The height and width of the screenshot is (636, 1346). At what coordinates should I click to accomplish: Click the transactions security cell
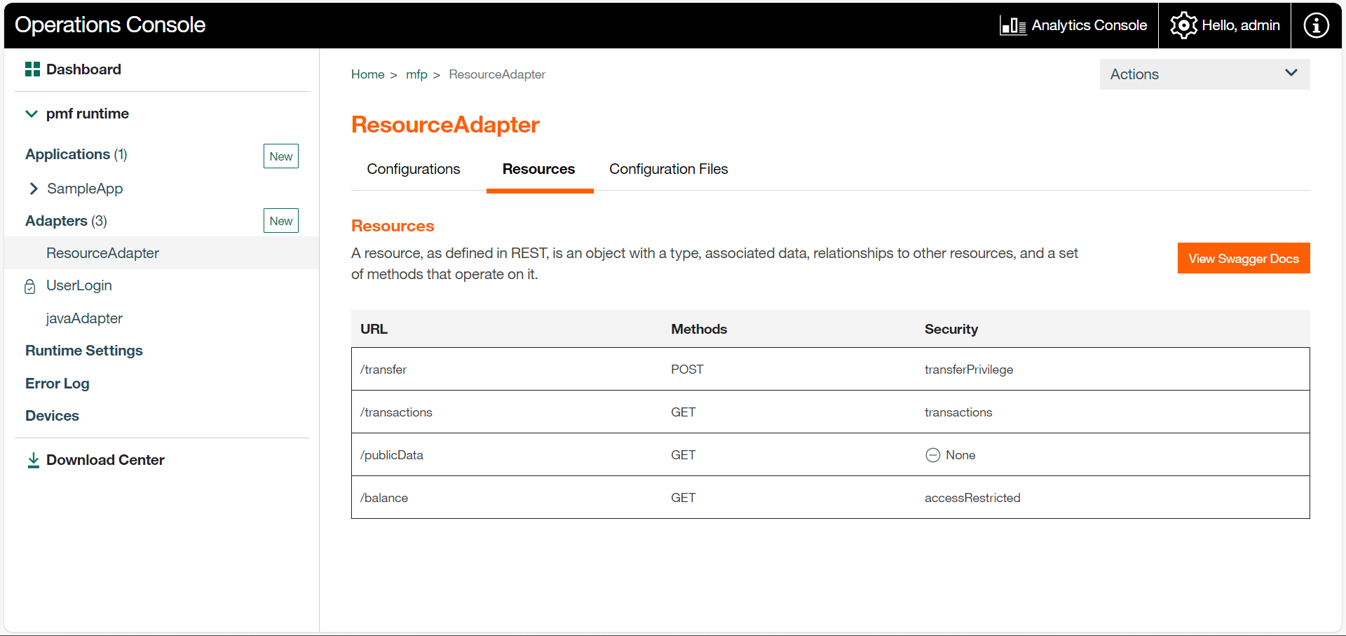[958, 412]
